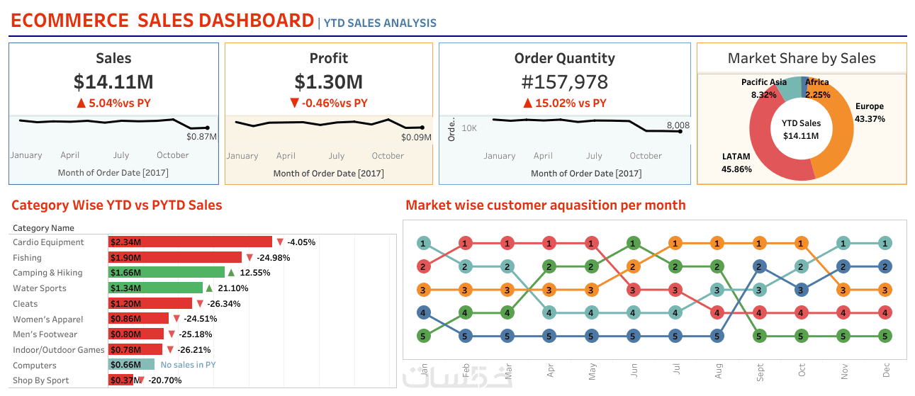Select the Computers $0.66M bar

(x=131, y=365)
